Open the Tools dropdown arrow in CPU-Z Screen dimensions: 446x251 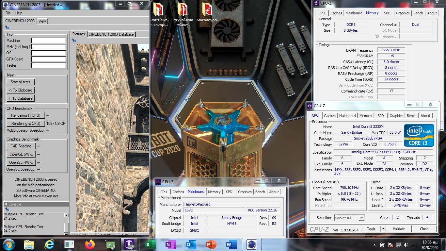coord(383,229)
